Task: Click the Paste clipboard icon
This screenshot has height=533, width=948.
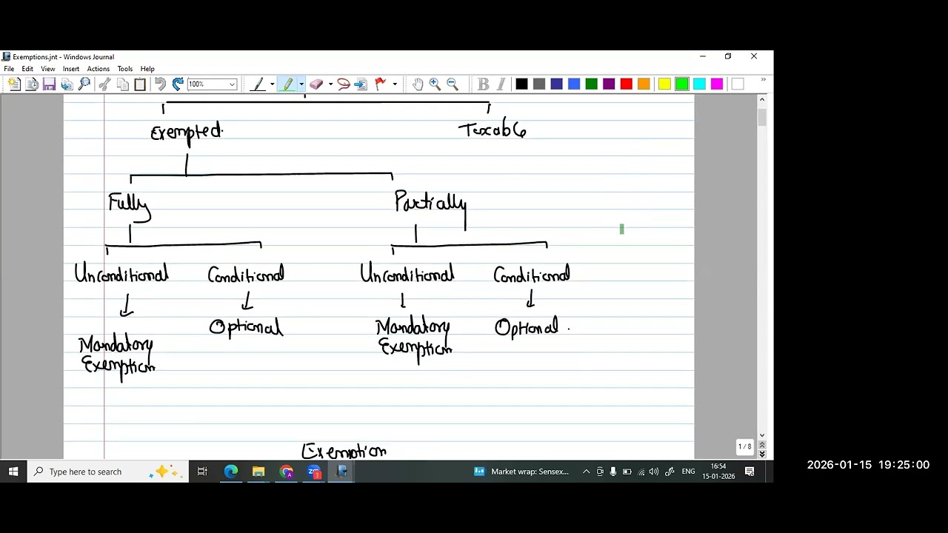Action: [x=140, y=84]
